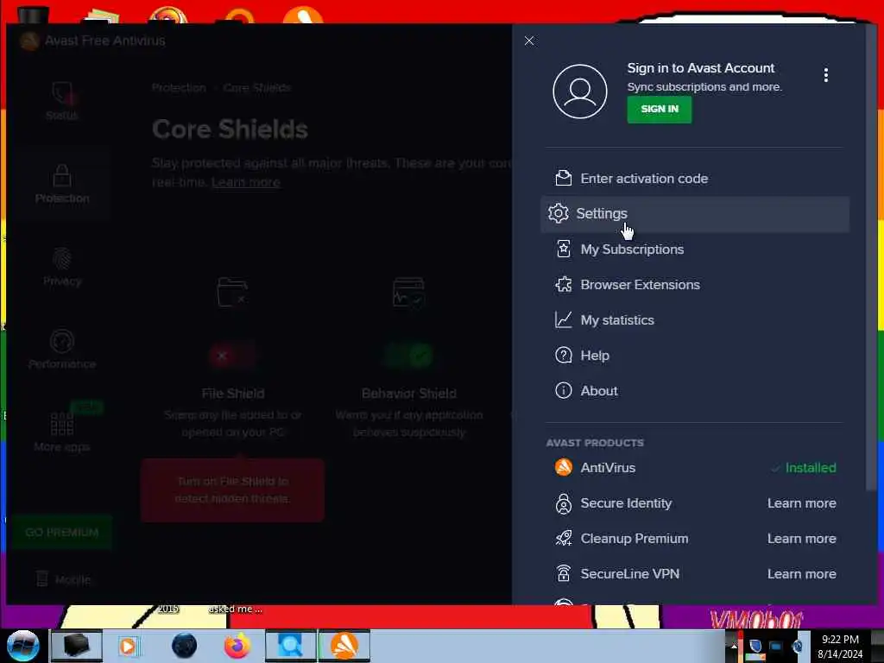This screenshot has height=663, width=884.
Task: Open the Privacy fingerprint section
Action: pyautogui.click(x=62, y=268)
